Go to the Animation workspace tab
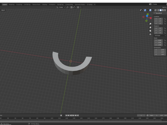Viewport: 167px width, 125px height. click(52, 5)
